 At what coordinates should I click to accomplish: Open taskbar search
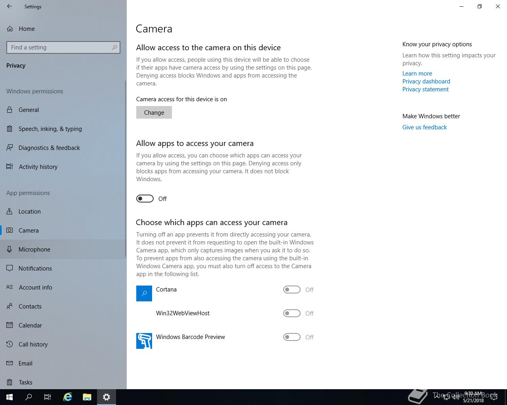tap(29, 397)
